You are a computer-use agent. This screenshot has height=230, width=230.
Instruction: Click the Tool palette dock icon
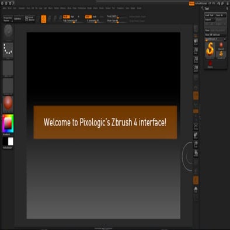[227, 8]
